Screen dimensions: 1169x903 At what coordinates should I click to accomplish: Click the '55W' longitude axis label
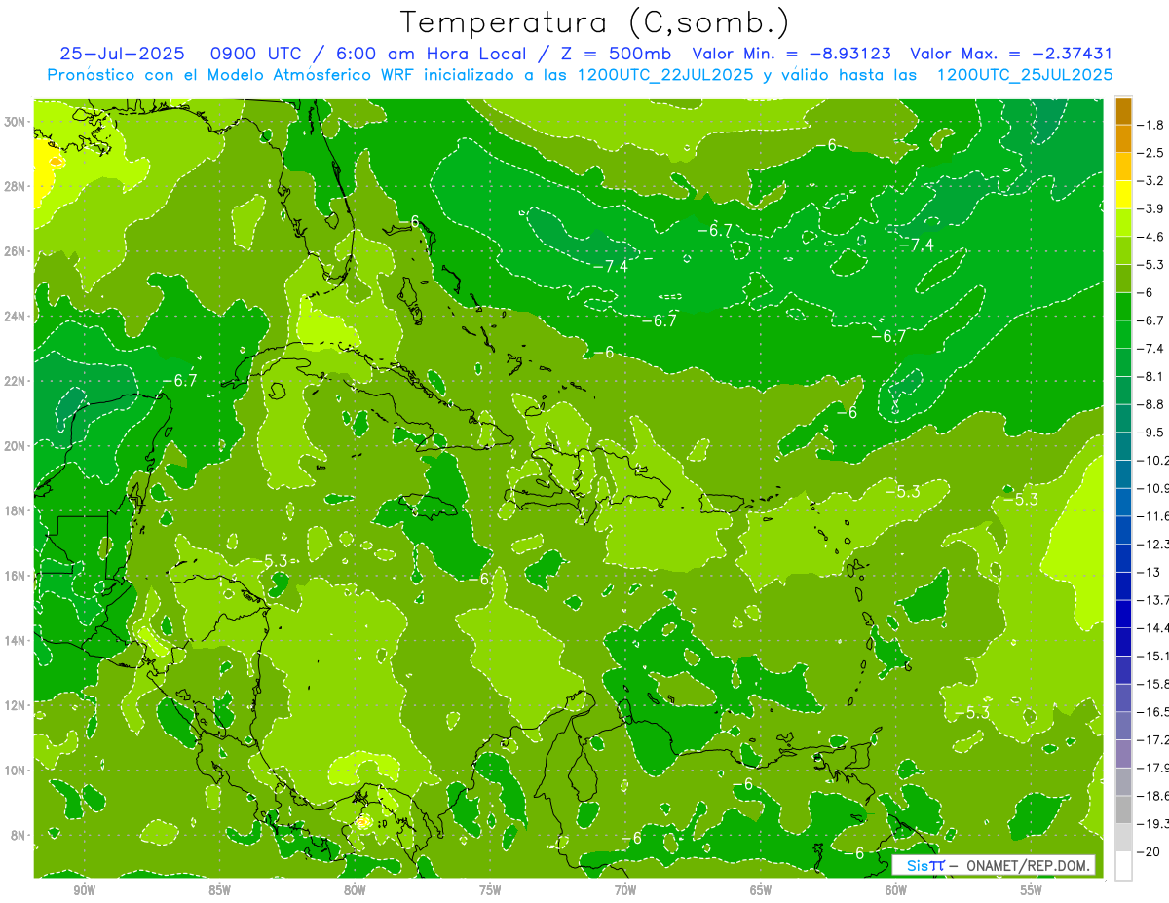[1031, 890]
